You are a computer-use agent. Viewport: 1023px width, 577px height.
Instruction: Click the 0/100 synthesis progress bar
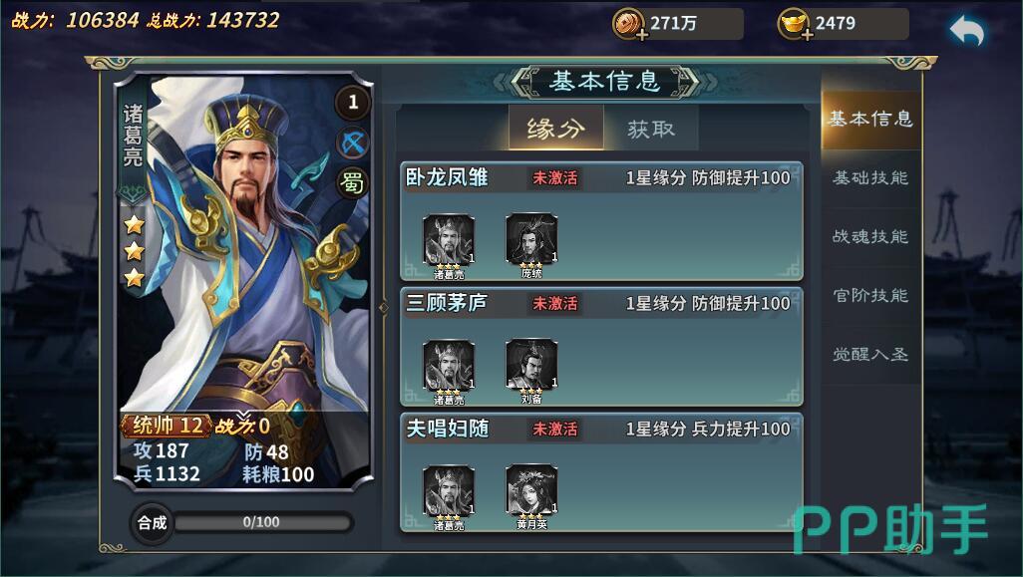[x=262, y=522]
